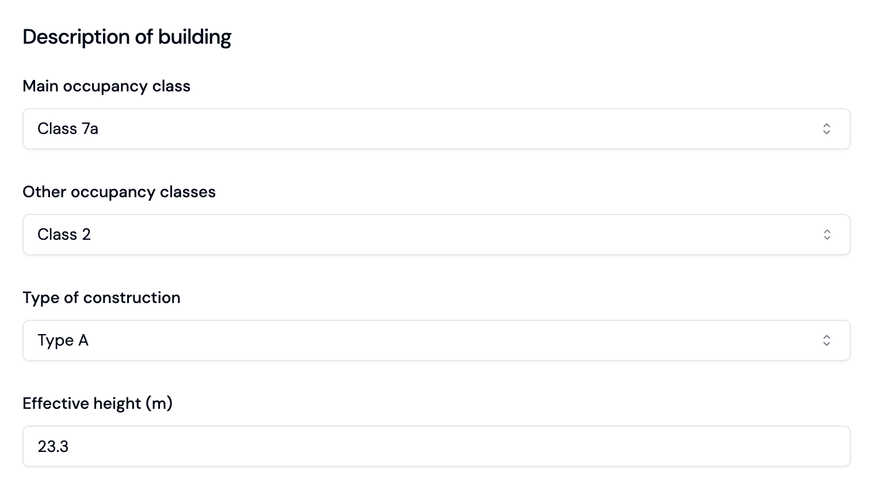Click the chevron icon in Other occupancy classes
The width and height of the screenshot is (890, 483).
pos(826,235)
